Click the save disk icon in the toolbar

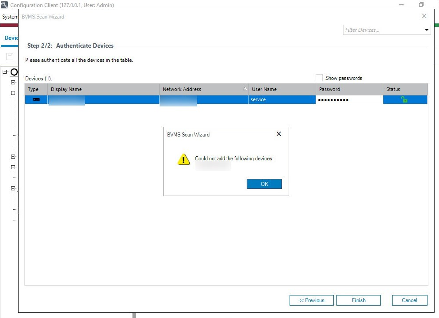(x=10, y=56)
